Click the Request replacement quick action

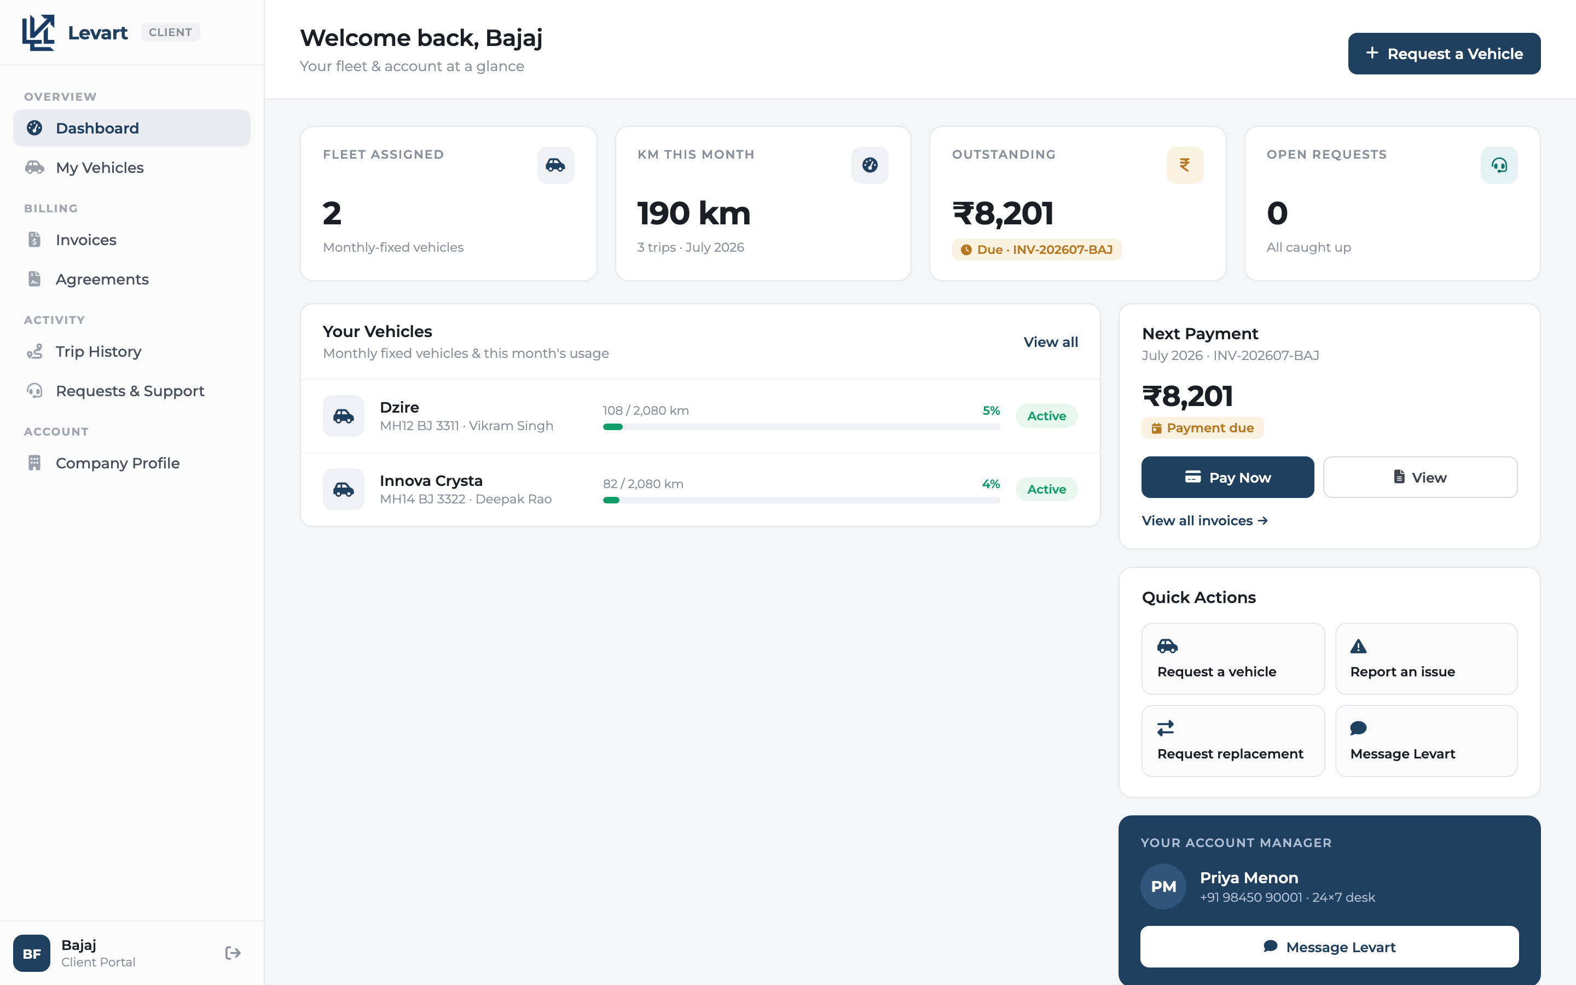(1233, 741)
